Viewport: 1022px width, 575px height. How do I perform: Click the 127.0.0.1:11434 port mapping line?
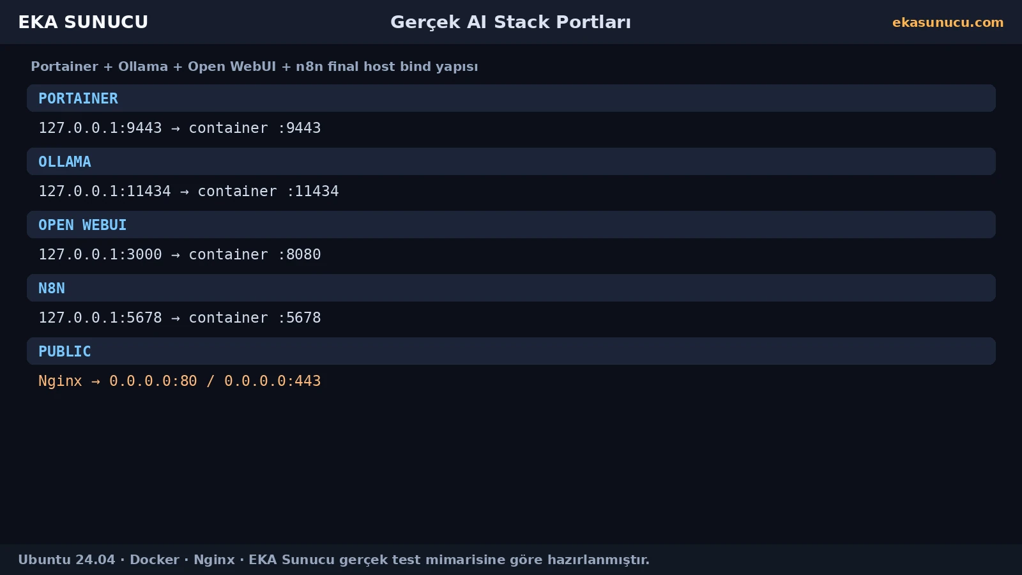pyautogui.click(x=188, y=191)
